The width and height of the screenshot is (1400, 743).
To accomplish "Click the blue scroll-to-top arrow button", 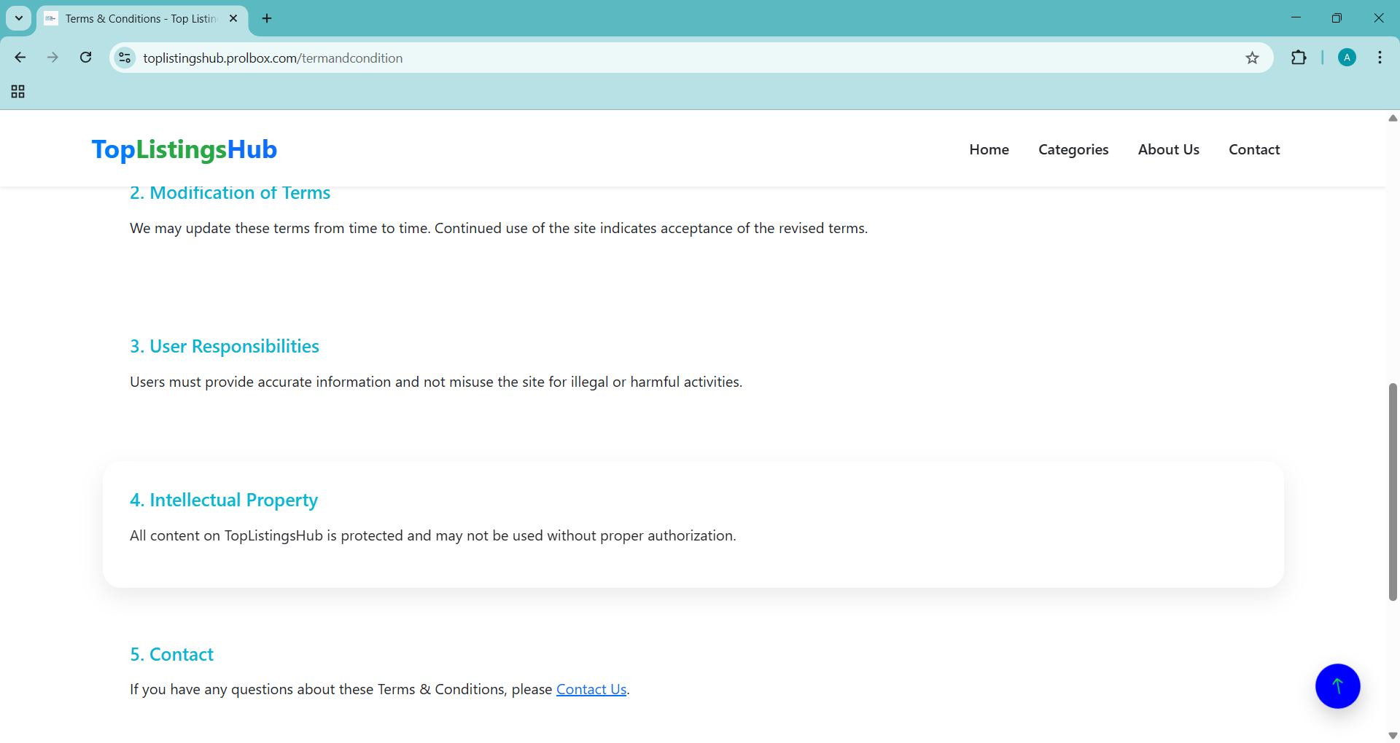I will (1337, 685).
